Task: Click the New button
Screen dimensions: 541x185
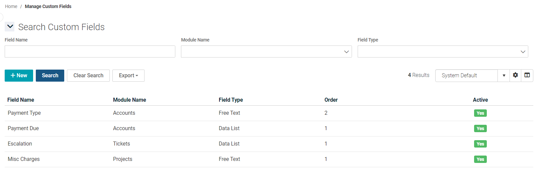Action: tap(19, 76)
